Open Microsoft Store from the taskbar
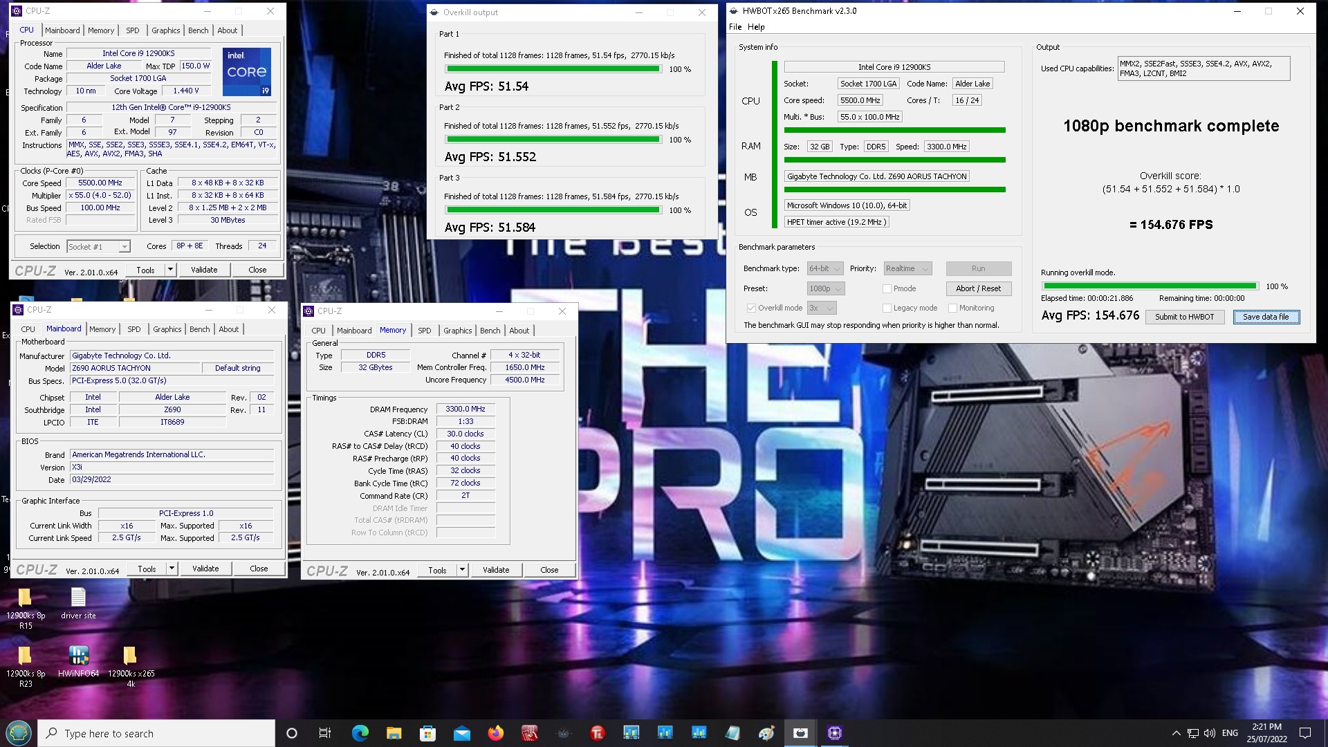The image size is (1328, 747). (x=427, y=733)
